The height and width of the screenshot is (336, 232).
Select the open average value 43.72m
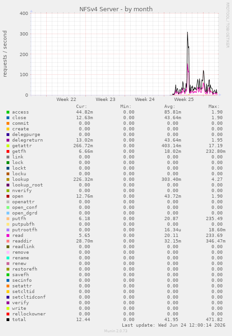(173, 196)
